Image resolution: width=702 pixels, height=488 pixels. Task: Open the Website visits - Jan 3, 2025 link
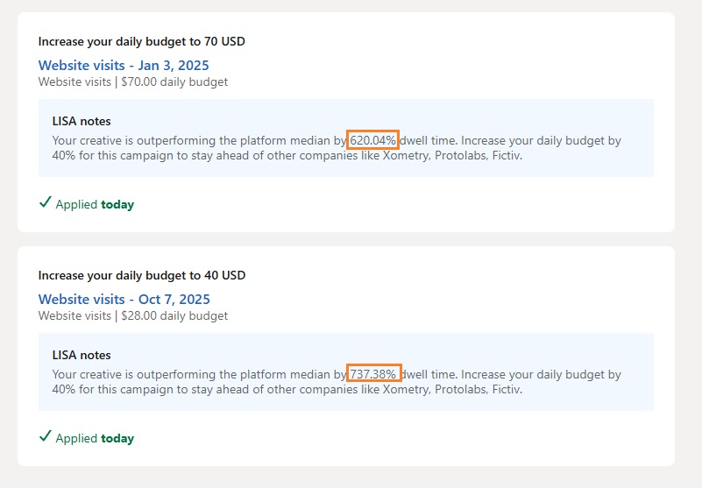pyautogui.click(x=124, y=66)
